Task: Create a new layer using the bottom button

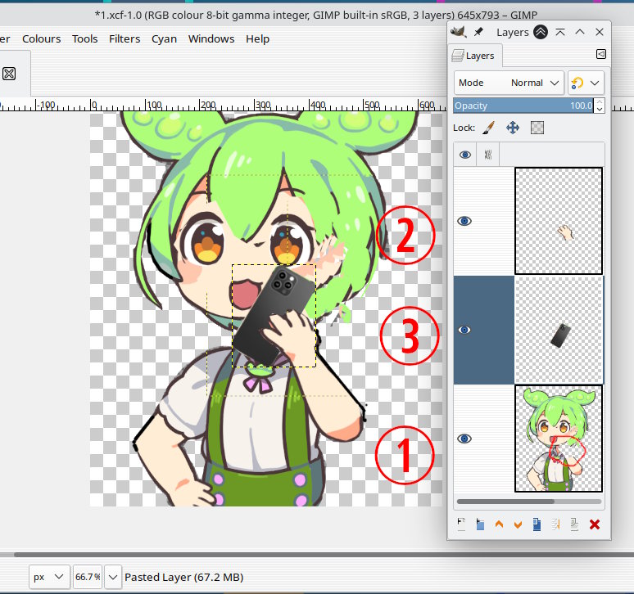Action: tap(462, 524)
